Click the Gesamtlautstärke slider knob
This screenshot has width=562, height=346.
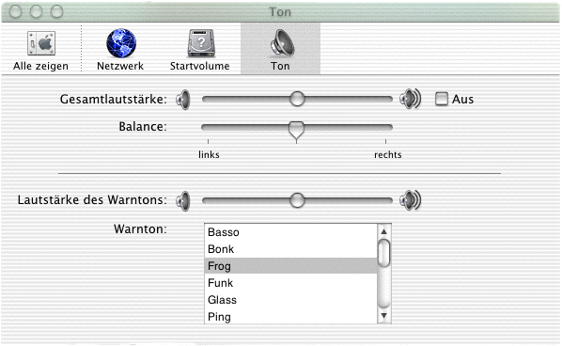click(x=297, y=99)
